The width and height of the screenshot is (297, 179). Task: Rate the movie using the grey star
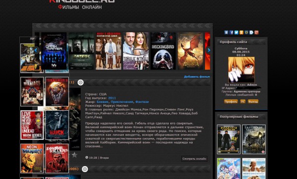point(74,155)
